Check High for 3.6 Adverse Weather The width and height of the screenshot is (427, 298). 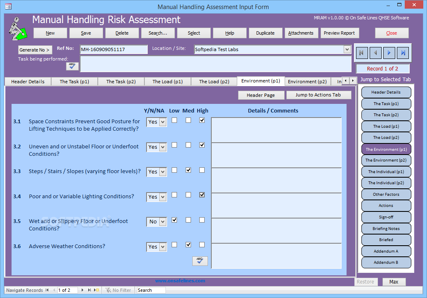[202, 245]
